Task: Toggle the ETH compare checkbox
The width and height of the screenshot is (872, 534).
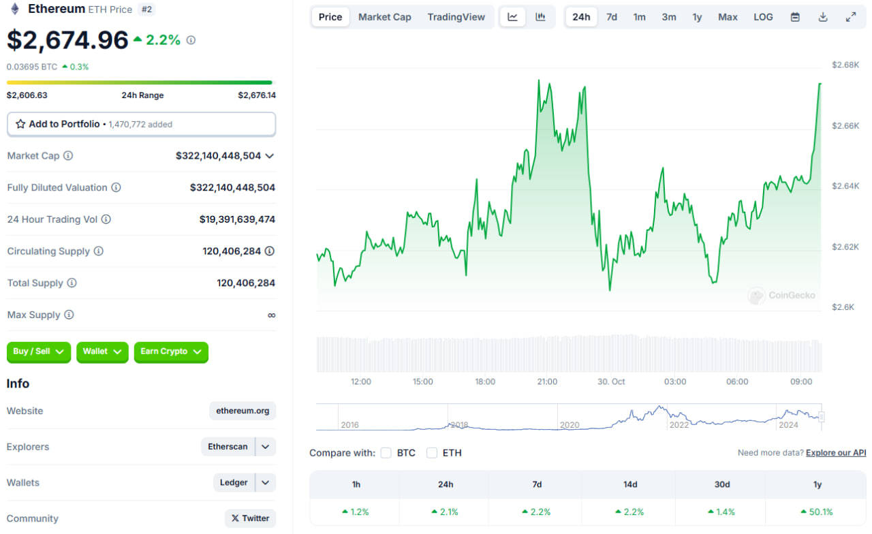Action: (431, 453)
